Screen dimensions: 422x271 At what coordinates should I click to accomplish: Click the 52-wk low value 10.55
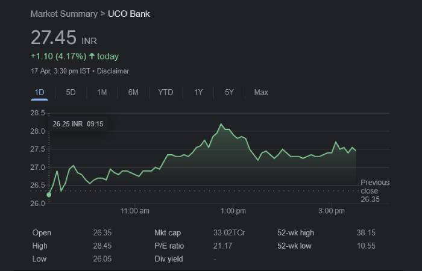point(366,246)
